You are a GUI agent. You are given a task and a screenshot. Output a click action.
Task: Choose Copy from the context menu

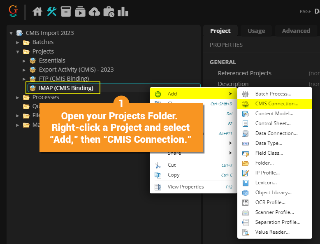click(x=193, y=175)
